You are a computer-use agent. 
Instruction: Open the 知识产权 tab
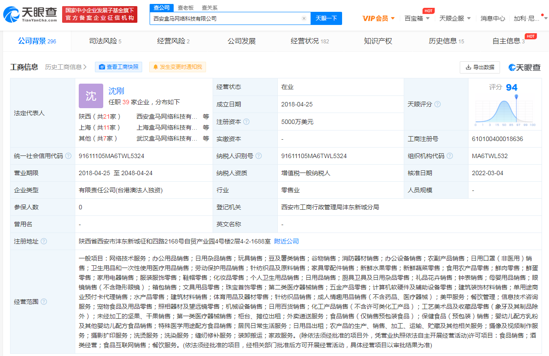378,41
